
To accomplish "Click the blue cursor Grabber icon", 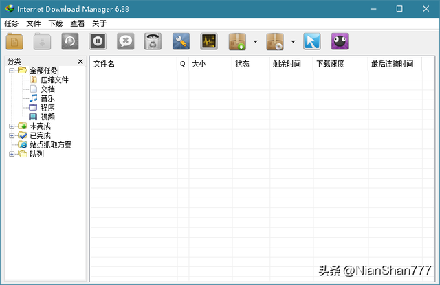I will click(312, 41).
